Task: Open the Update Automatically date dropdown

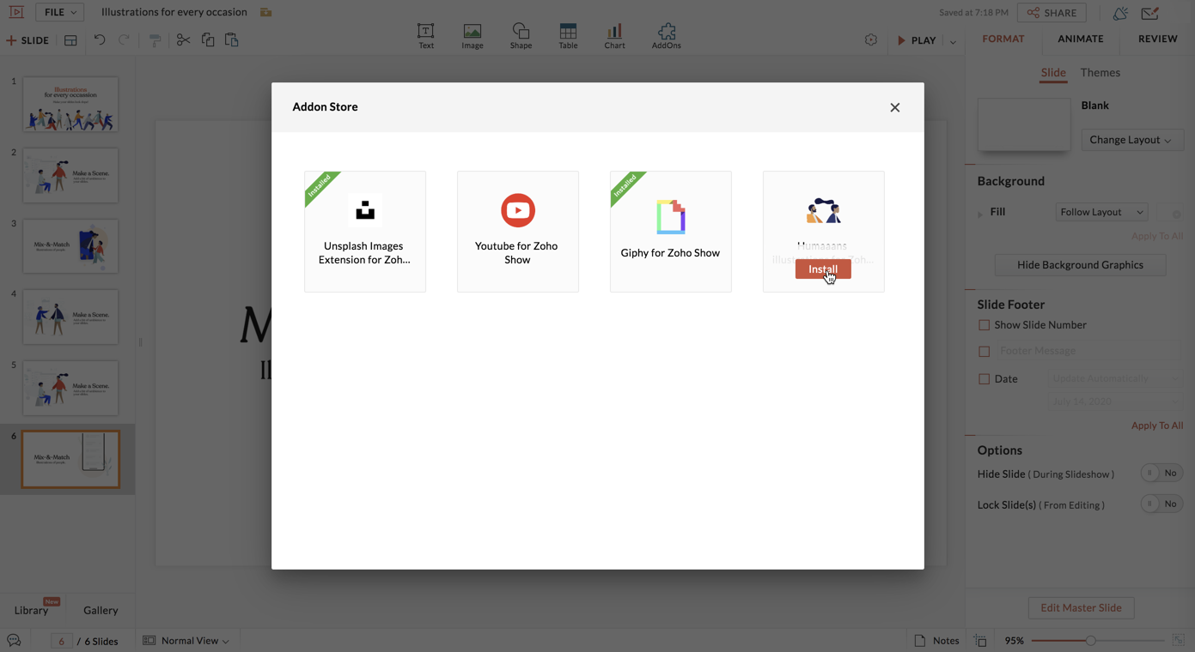Action: coord(1114,378)
